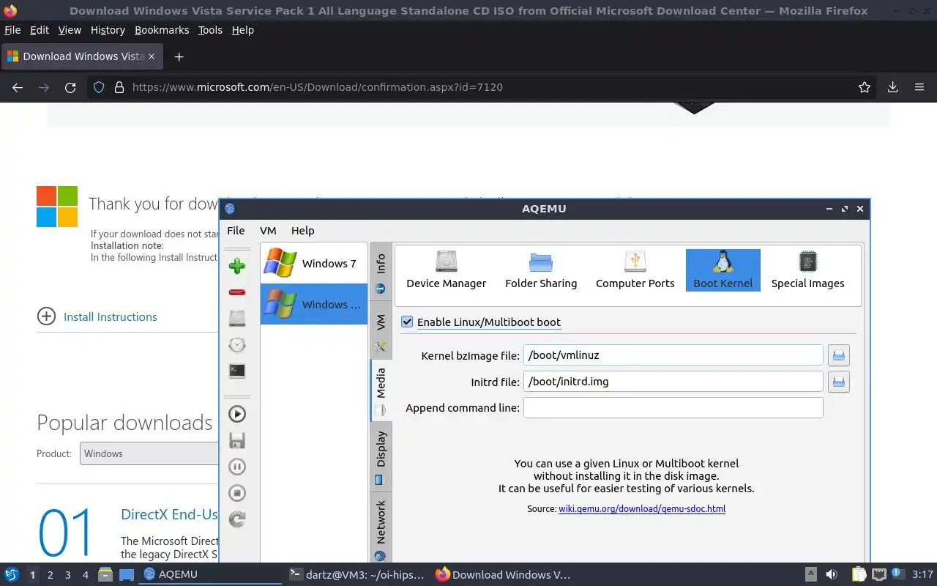
Task: Click the Firefox address bar URL
Action: [x=317, y=87]
